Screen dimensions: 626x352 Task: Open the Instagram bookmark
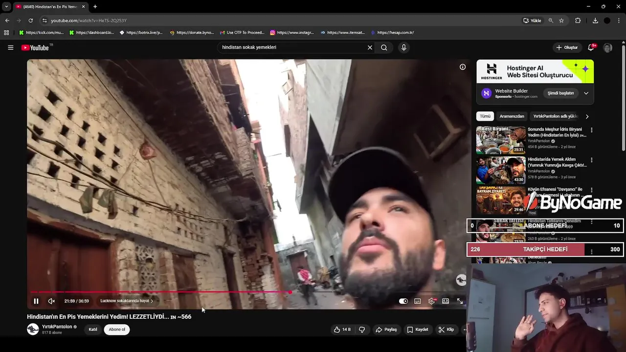[292, 33]
